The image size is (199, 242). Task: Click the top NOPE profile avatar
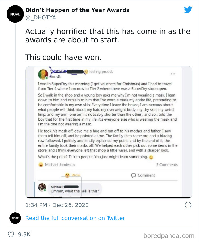15,14
